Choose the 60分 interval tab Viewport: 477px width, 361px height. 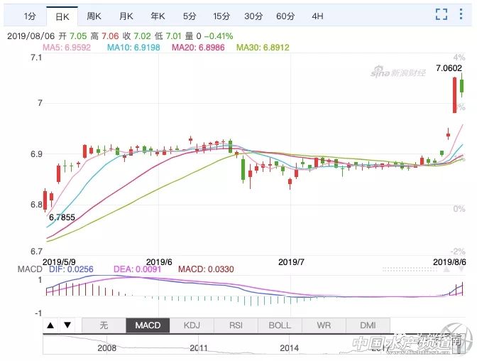[285, 16]
